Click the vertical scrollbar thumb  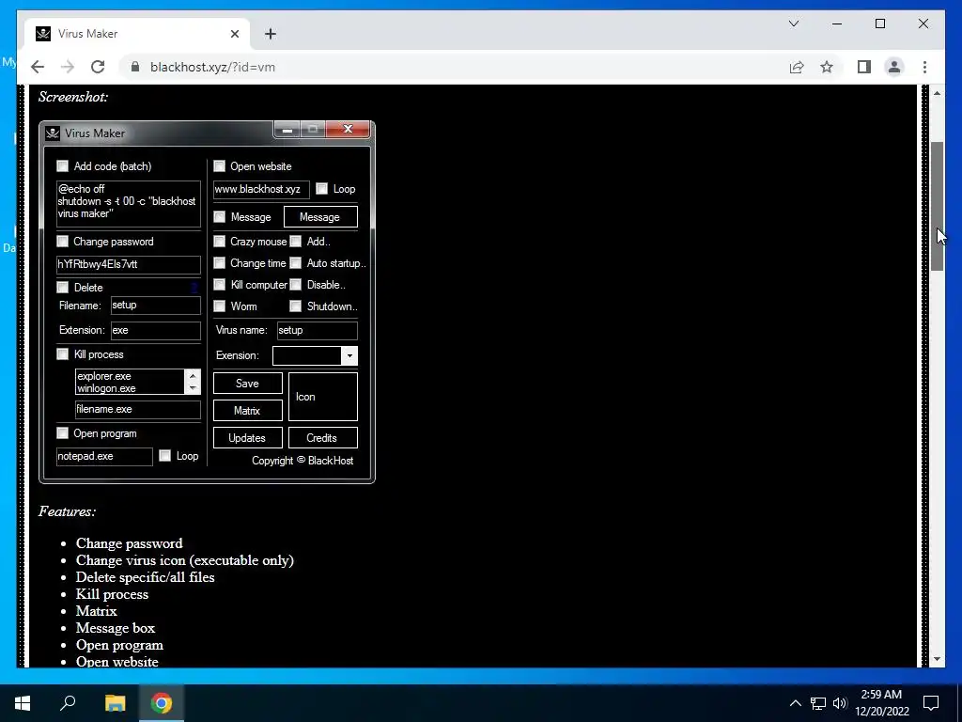point(937,206)
